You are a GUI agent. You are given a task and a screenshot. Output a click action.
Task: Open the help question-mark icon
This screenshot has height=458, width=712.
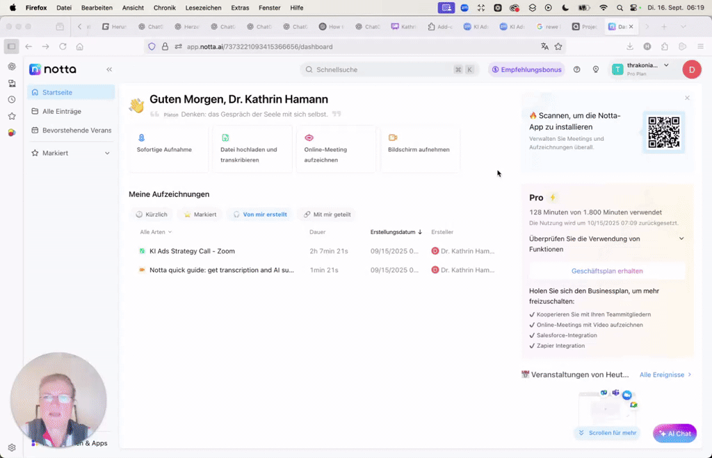click(x=576, y=70)
